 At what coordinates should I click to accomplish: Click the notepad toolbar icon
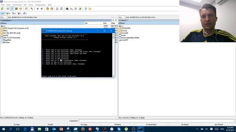click(x=86, y=9)
